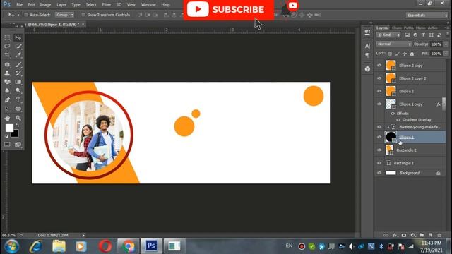
Task: Open the Window menu
Action: 148,5
